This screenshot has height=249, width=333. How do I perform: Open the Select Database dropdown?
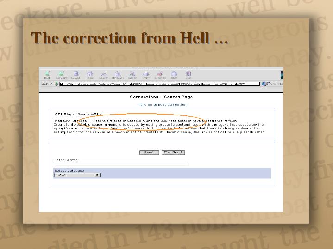(x=77, y=175)
